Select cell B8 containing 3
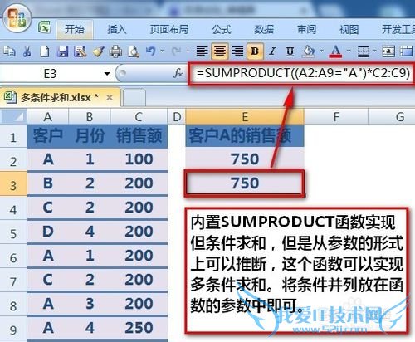This screenshot has width=415, height=342. tap(90, 304)
